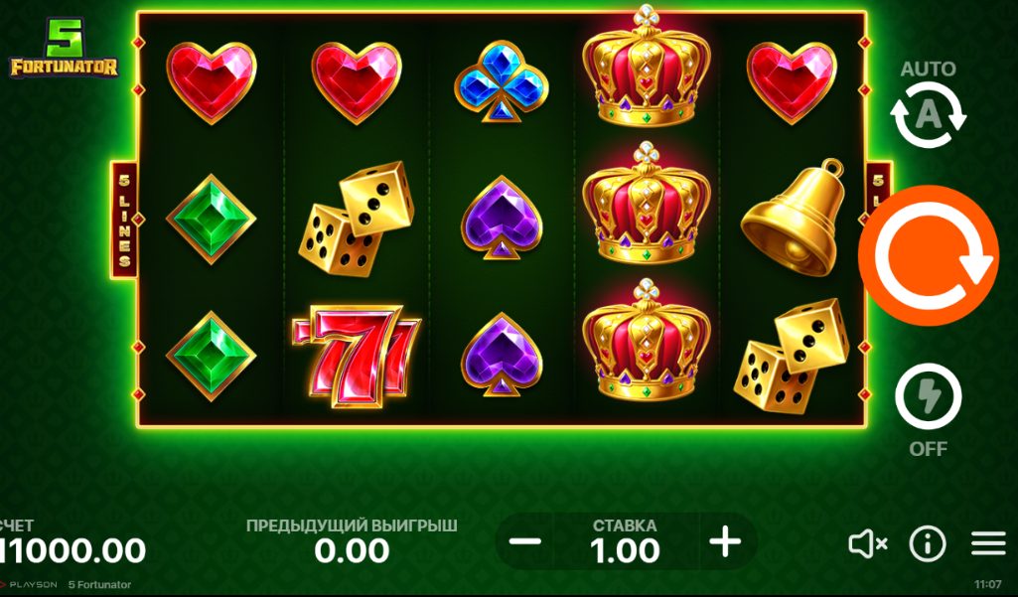Increase the bet with plus

(x=725, y=541)
